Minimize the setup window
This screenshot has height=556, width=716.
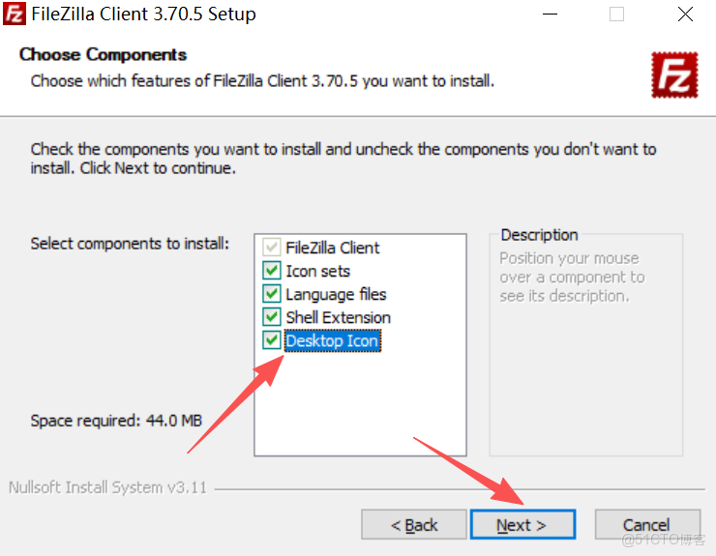[550, 15]
